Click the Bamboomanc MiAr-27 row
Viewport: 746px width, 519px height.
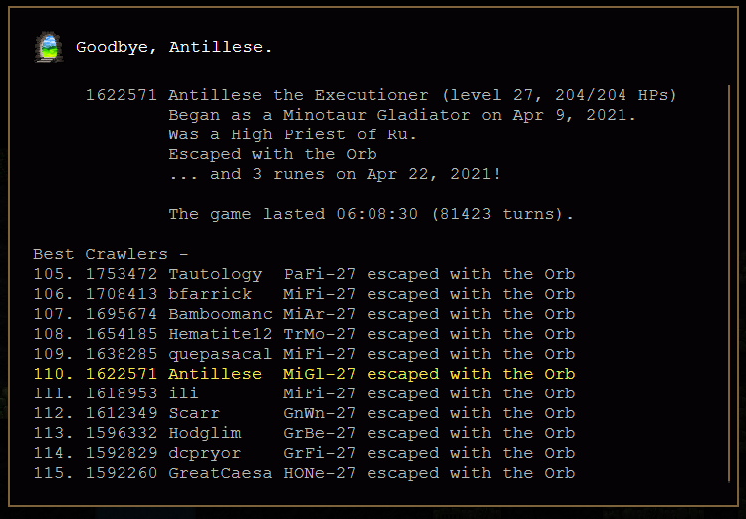[x=304, y=314]
